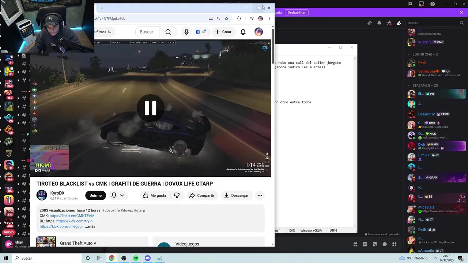Screen dimensions: 468x263
Task: Expand video description with ...más
Action: 90,226
